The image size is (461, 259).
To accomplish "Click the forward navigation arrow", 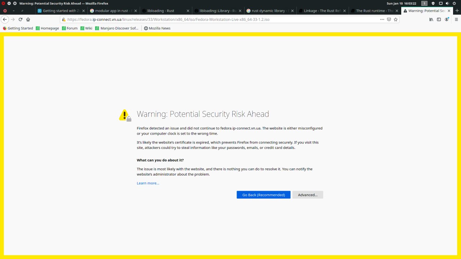I will [x=13, y=19].
